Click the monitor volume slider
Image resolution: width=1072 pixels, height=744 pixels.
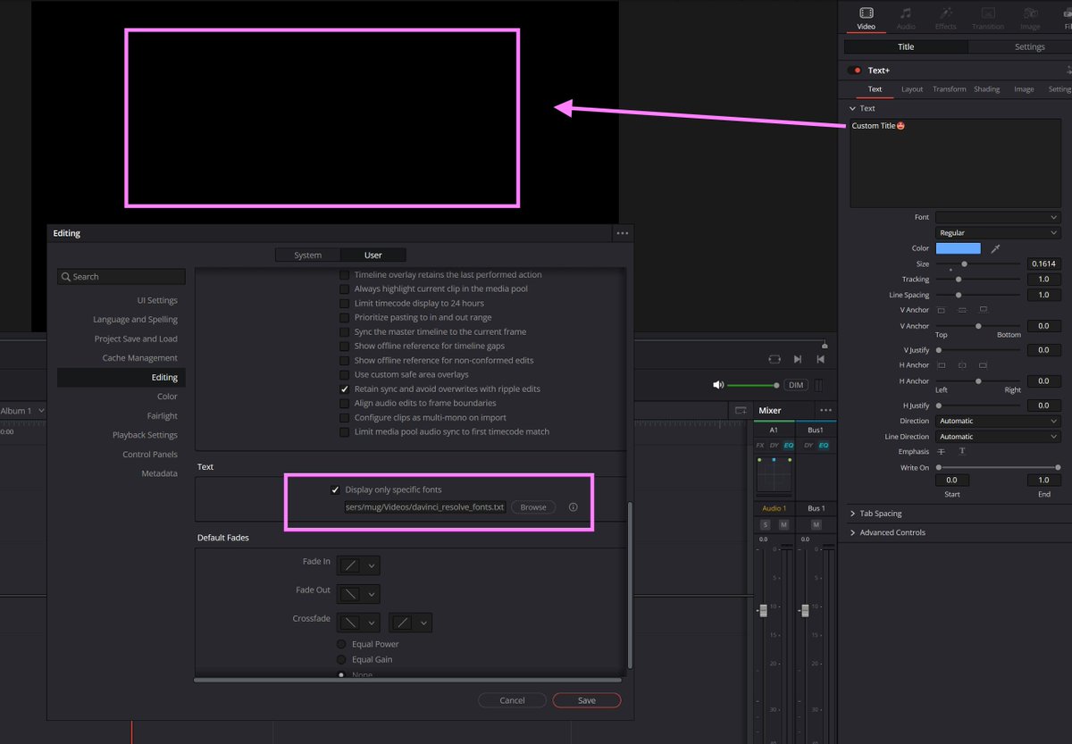point(754,385)
